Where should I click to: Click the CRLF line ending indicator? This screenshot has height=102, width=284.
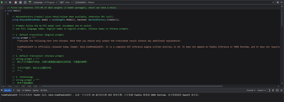(x=23, y=86)
